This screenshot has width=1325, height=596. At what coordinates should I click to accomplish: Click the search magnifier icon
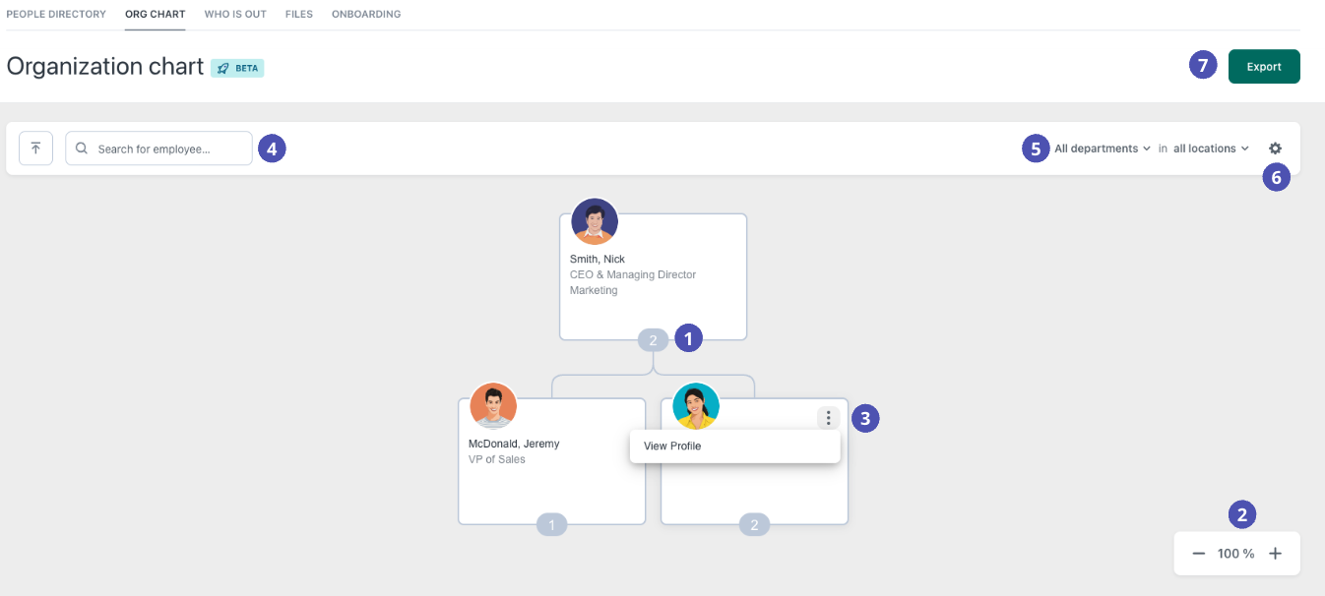tap(82, 148)
